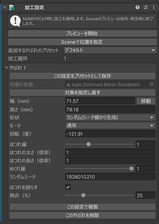Click the 回転(度) field with -121.91
The width and height of the screenshot is (159, 224).
pyautogui.click(x=110, y=134)
